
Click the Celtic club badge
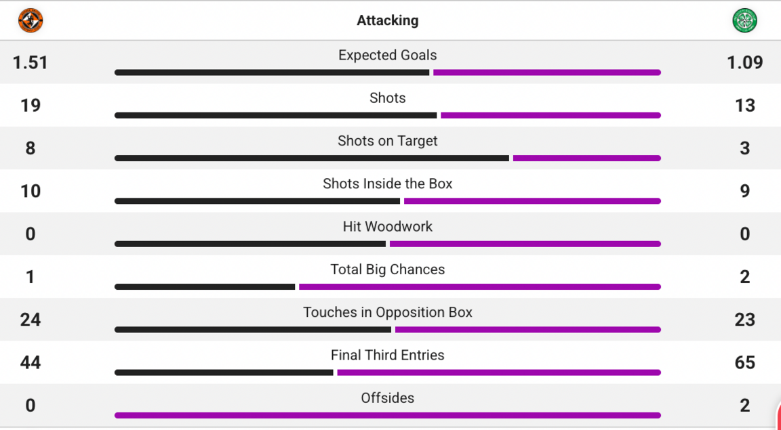coord(744,20)
